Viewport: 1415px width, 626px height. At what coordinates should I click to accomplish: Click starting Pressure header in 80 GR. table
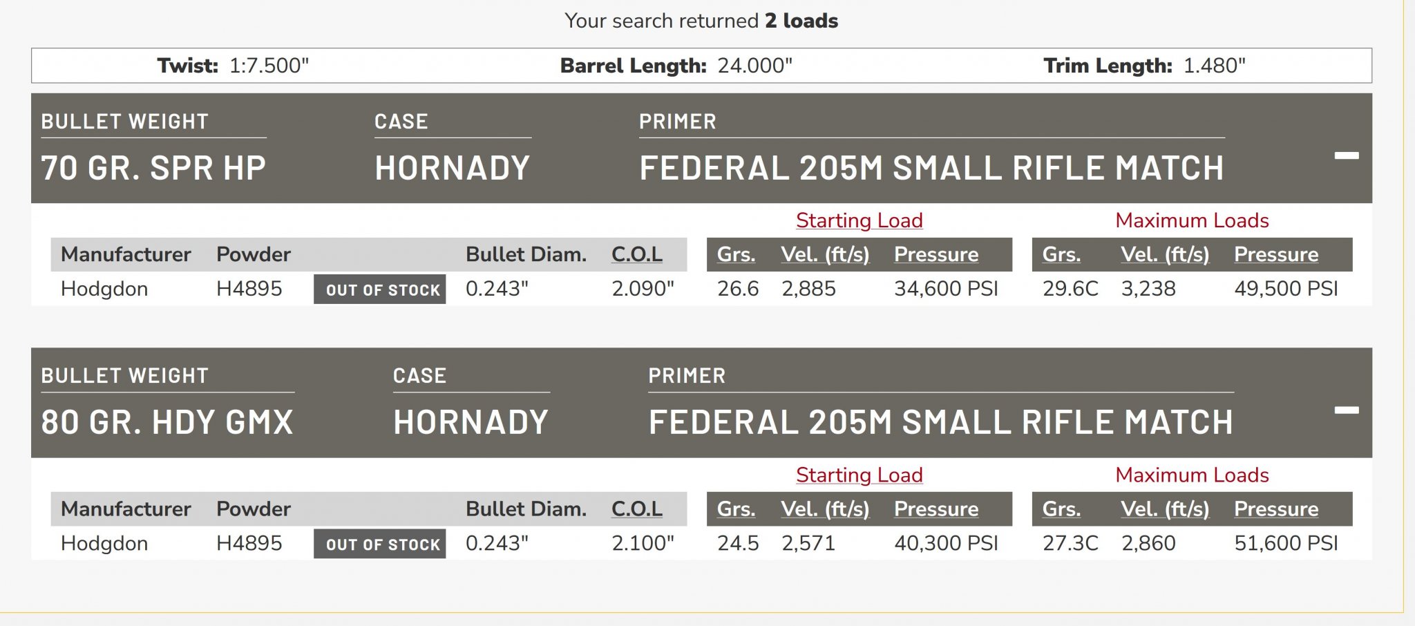pyautogui.click(x=936, y=509)
